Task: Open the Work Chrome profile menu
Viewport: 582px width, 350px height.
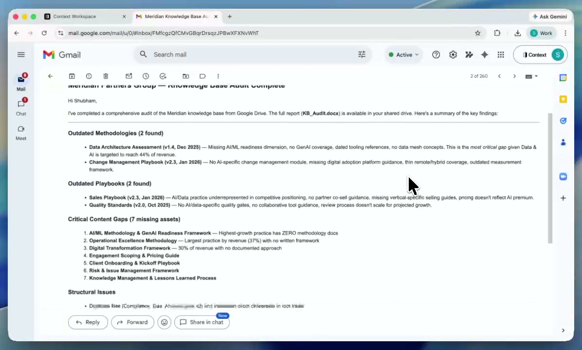Action: pyautogui.click(x=541, y=33)
